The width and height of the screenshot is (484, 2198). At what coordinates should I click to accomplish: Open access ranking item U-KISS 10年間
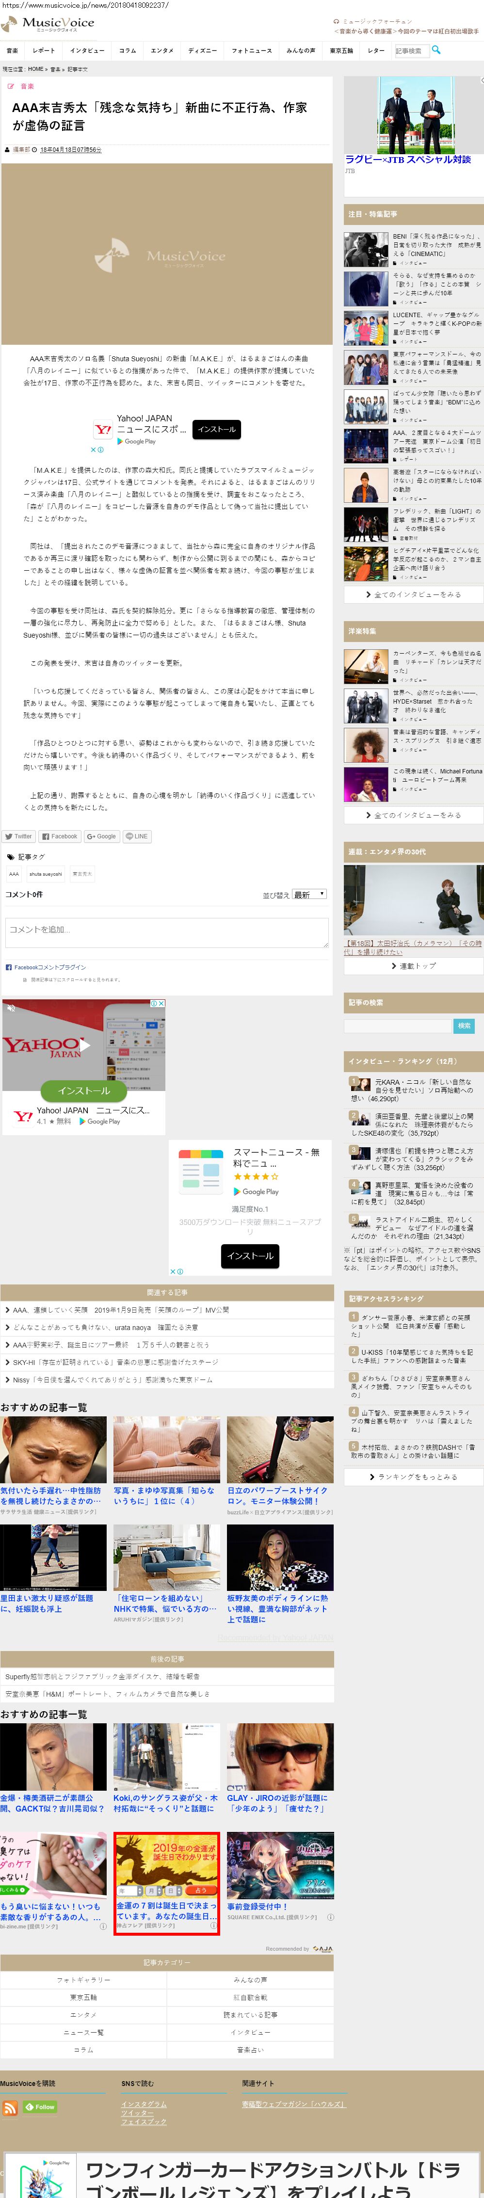(413, 1356)
